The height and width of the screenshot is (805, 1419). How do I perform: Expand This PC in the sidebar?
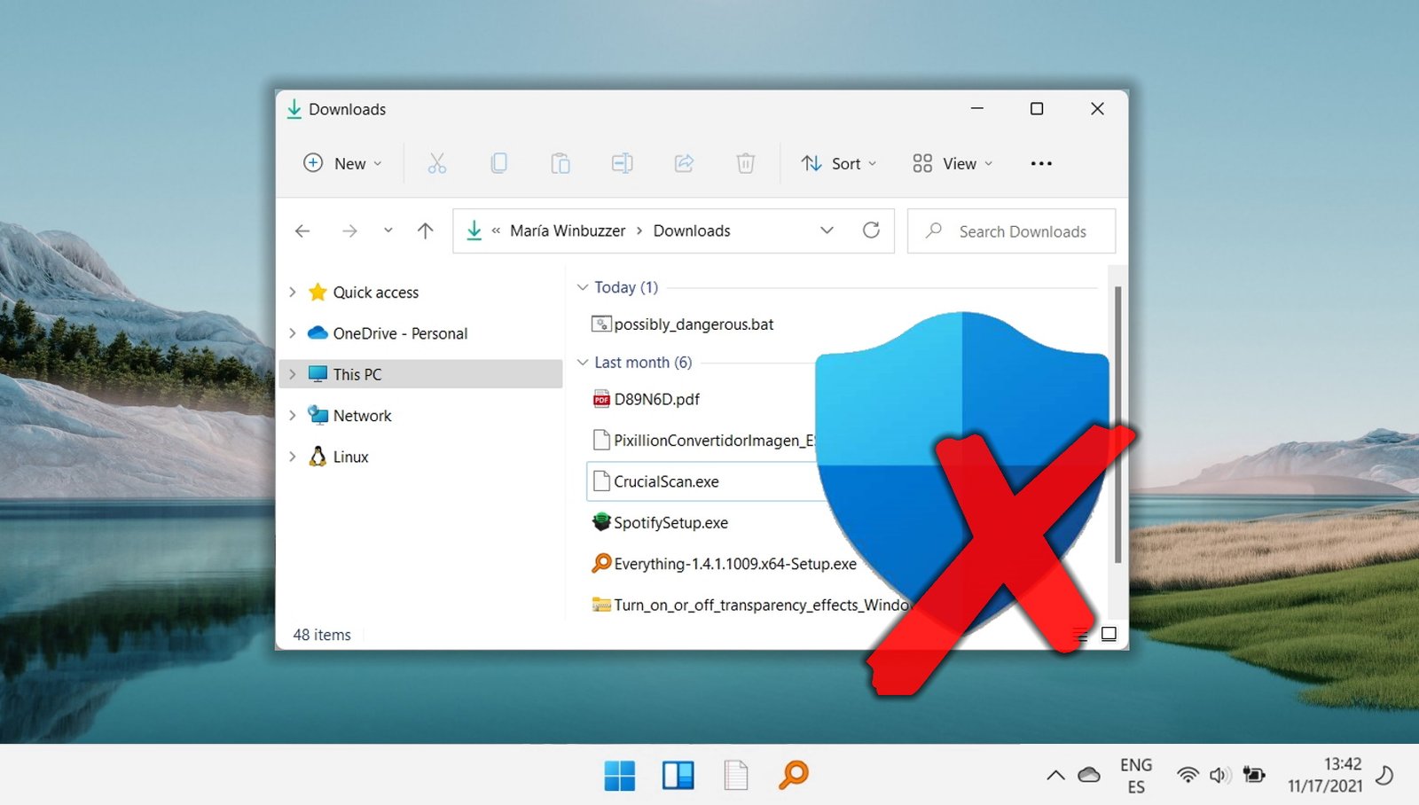[294, 373]
